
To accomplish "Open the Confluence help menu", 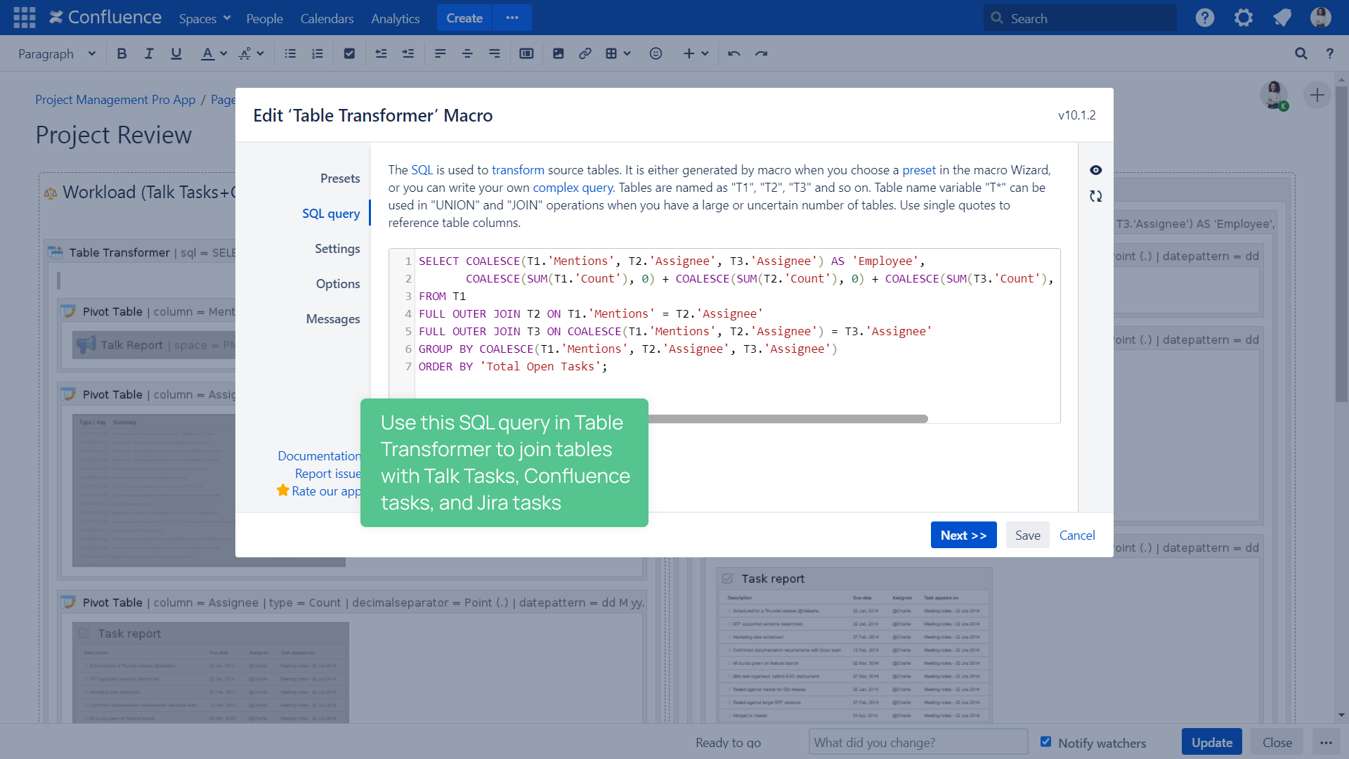I will tap(1205, 18).
